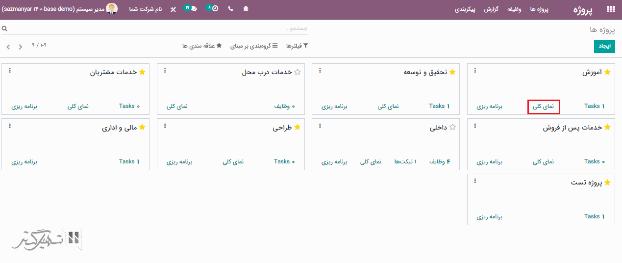This screenshot has height=263, width=622.
Task: Open the apps grid menu icon
Action: tap(611, 9)
